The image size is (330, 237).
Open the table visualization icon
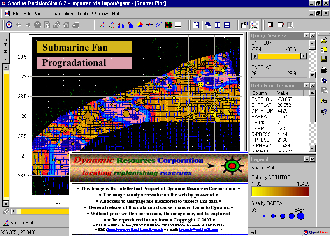[178, 25]
